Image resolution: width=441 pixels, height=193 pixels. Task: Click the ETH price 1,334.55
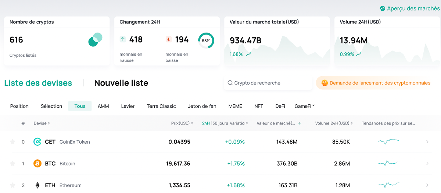pyautogui.click(x=180, y=185)
